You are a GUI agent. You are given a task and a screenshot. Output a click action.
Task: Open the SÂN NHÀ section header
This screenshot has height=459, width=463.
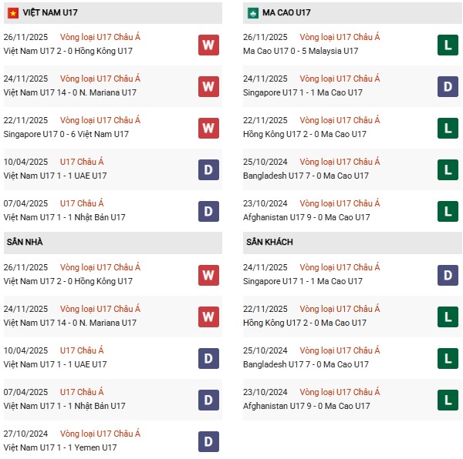point(25,242)
